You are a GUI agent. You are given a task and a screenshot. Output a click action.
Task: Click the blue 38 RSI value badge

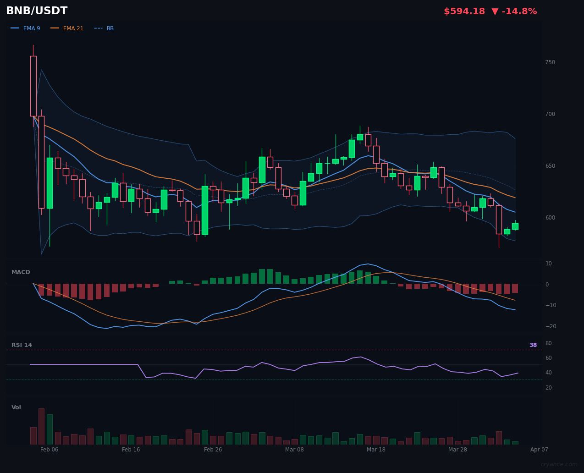[x=533, y=345]
